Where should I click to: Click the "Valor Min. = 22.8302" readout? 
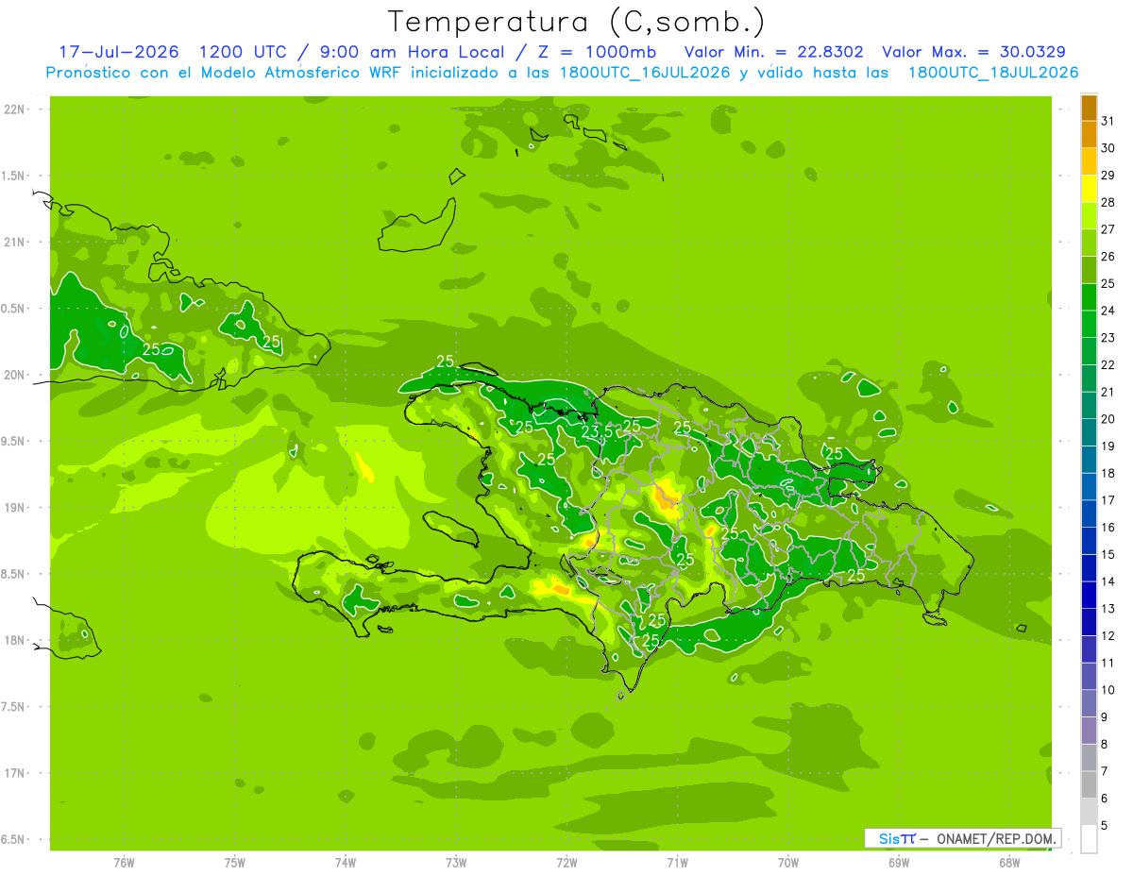click(775, 52)
